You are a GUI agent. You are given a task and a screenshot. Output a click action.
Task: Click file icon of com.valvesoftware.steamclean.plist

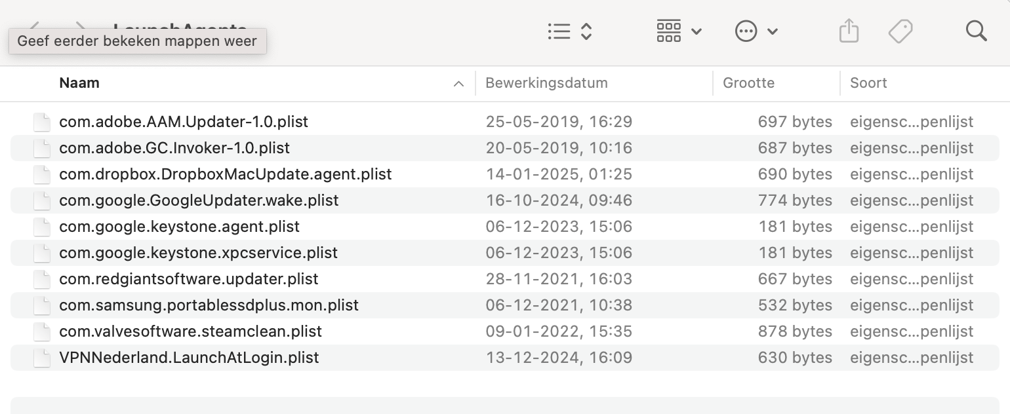[x=42, y=331]
